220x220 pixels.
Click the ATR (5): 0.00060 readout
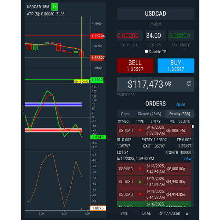click(x=40, y=14)
